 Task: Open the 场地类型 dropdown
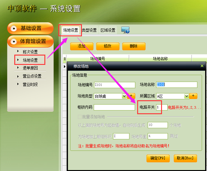pyautogui.click(x=124, y=96)
